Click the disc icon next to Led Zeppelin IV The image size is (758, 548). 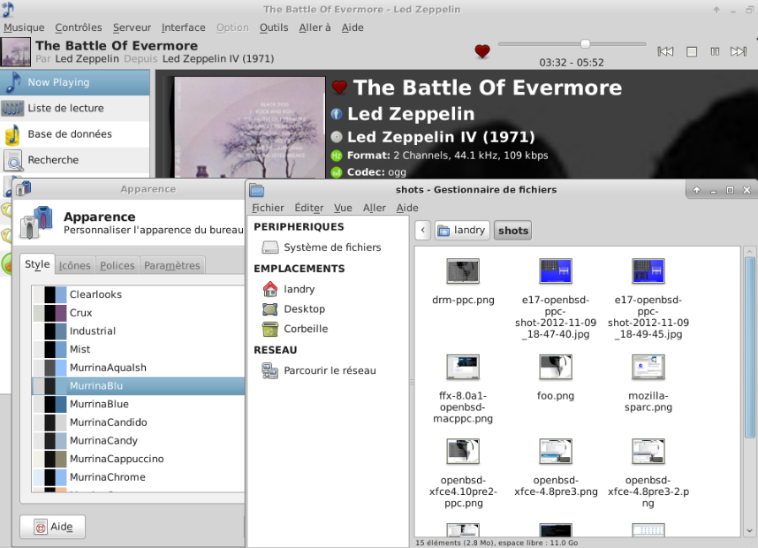click(x=337, y=137)
